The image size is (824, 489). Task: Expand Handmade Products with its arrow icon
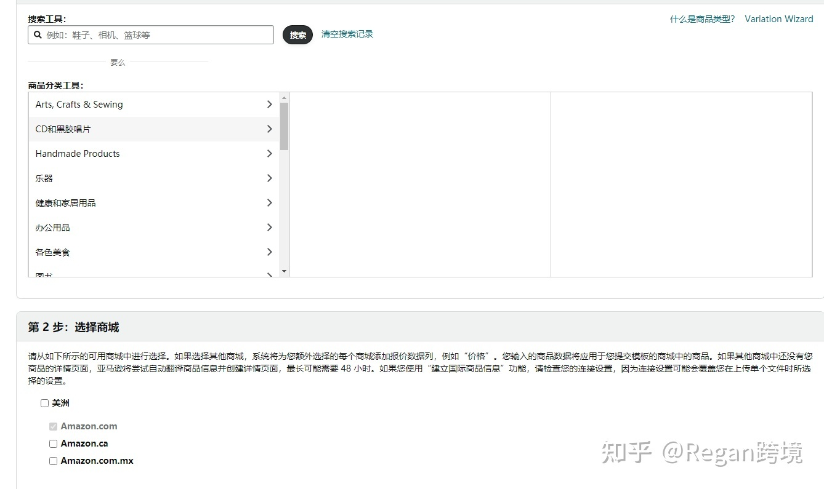[269, 154]
